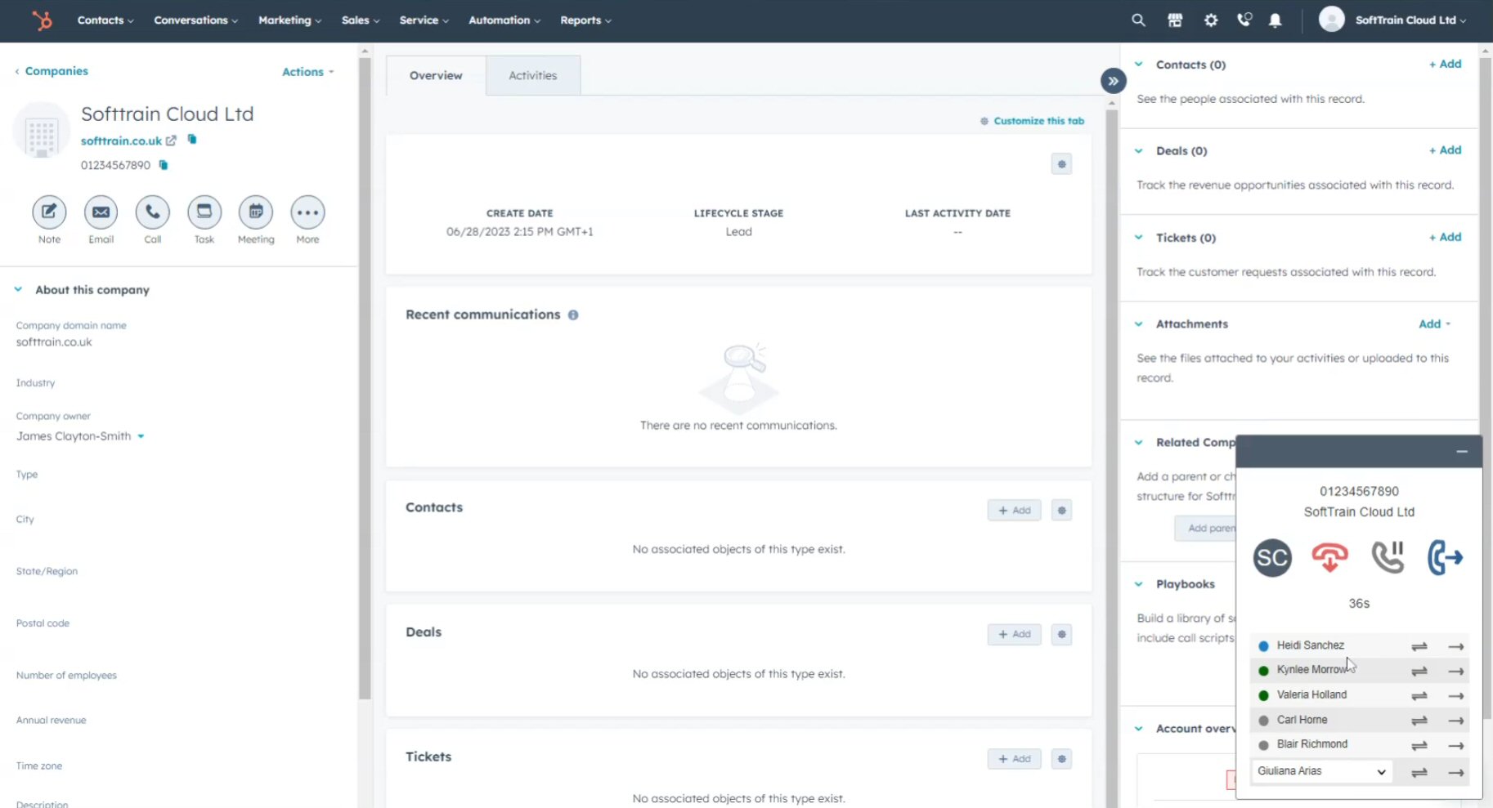Image resolution: width=1493 pixels, height=808 pixels.
Task: Hang up the call with red phone icon
Action: point(1329,557)
